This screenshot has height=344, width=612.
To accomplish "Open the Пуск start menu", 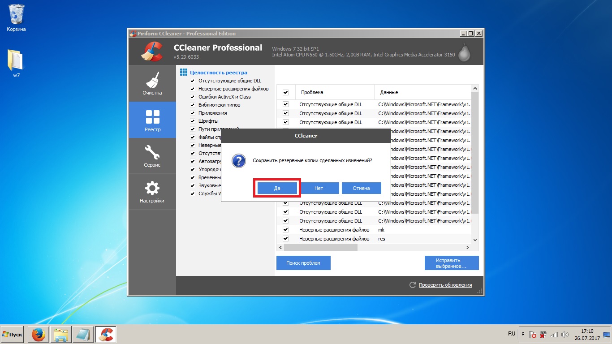I will click(x=12, y=335).
